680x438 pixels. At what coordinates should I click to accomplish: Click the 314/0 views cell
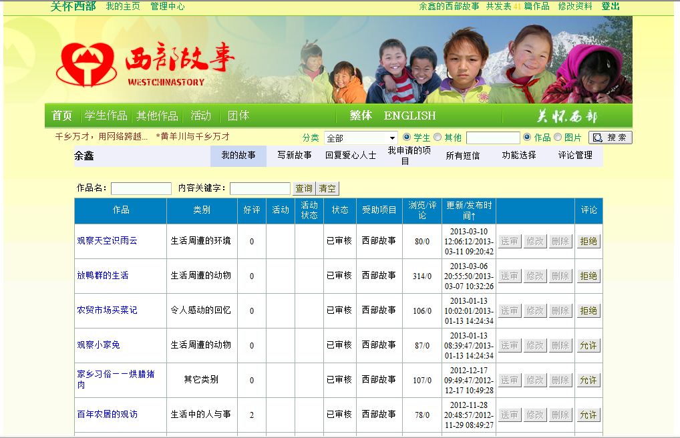coord(422,276)
